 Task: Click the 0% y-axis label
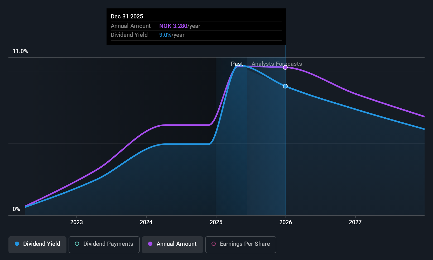click(16, 209)
